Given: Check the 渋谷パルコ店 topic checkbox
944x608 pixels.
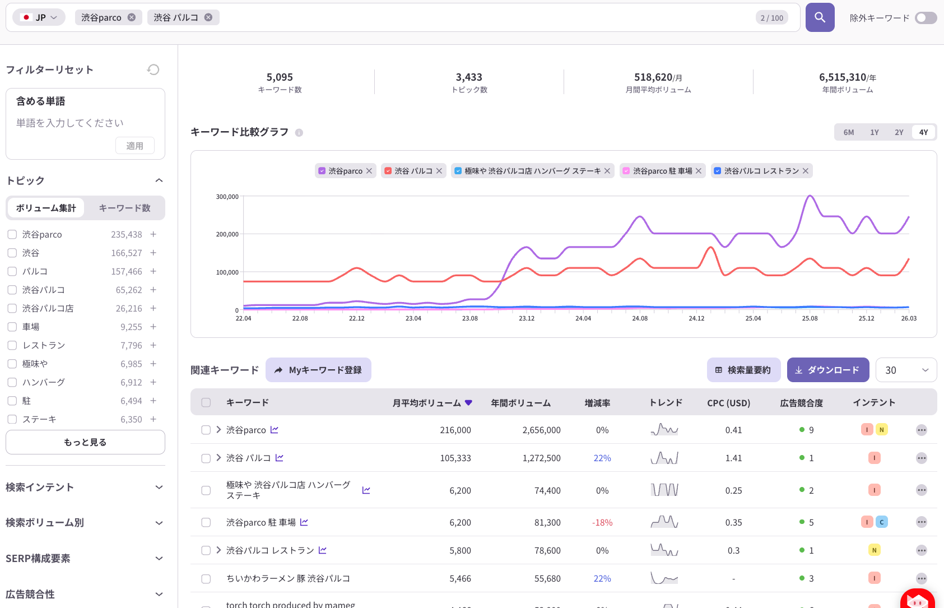Looking at the screenshot, I should [x=12, y=308].
